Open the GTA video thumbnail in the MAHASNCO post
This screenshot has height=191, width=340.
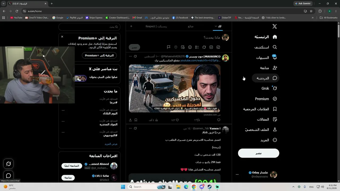coord(175,88)
